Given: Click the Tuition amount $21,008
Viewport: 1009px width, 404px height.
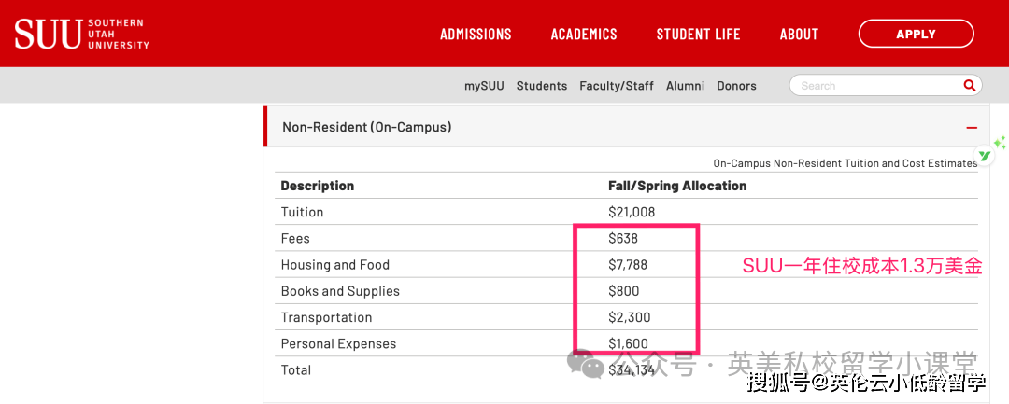Looking at the screenshot, I should click(x=632, y=212).
